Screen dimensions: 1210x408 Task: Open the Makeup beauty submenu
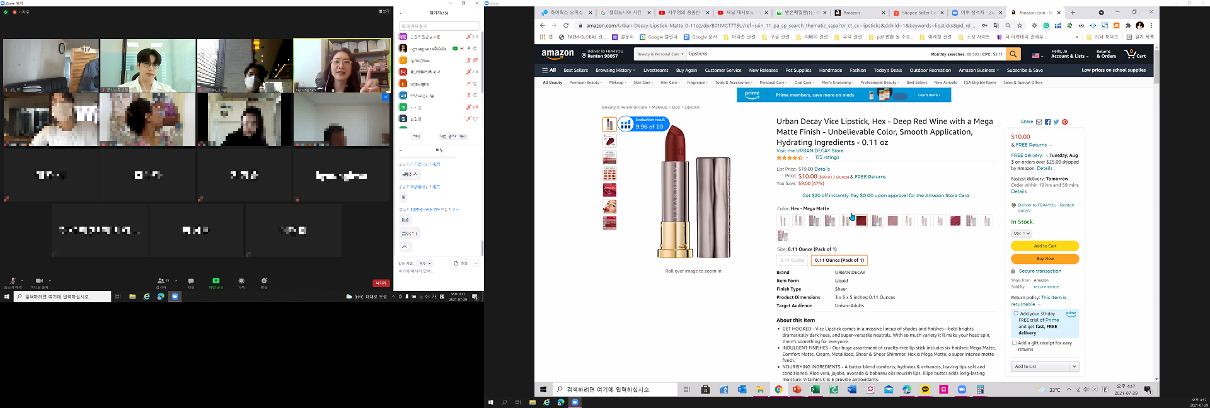[x=618, y=82]
